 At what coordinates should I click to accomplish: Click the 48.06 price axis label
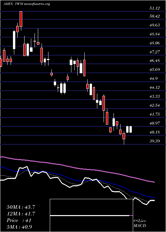(155, 43)
